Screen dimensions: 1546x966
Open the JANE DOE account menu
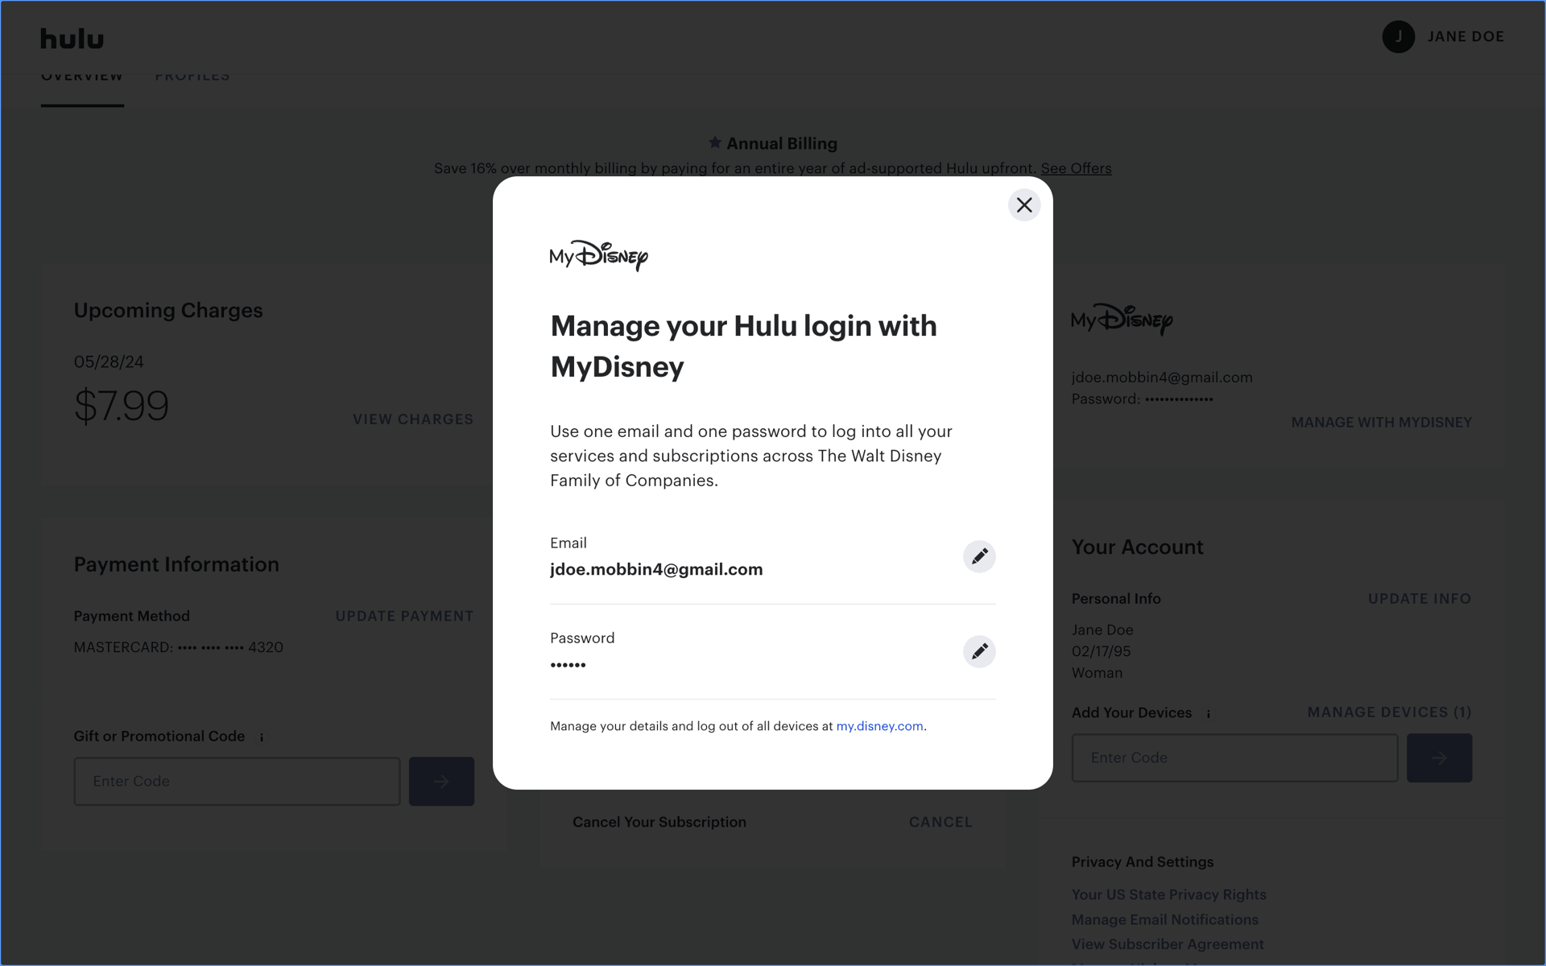click(1465, 37)
